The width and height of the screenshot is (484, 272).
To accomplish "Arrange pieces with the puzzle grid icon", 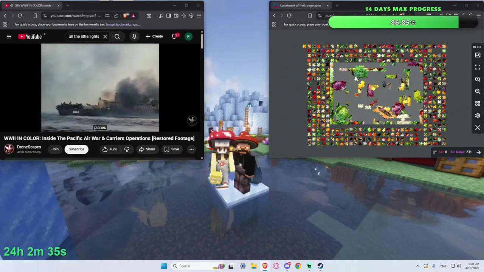I will 478,104.
